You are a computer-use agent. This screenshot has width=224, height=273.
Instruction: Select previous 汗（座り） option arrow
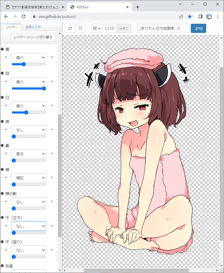pyautogui.click(x=6, y=250)
